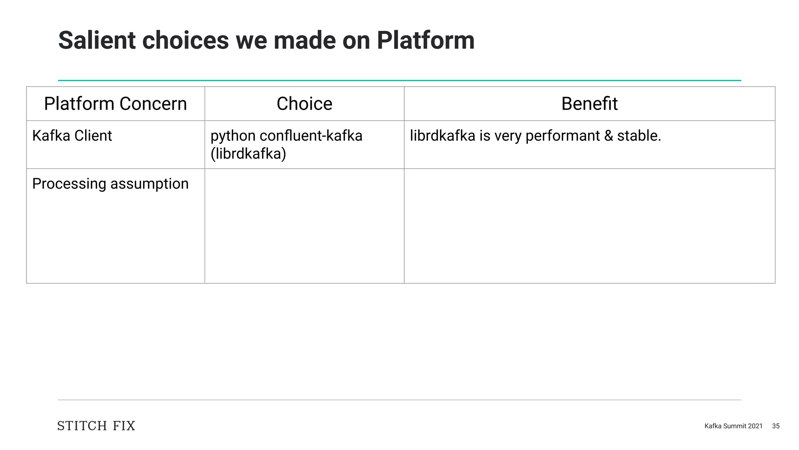Screen dimensions: 799x450
Task: Click the '(librdkafka)' text in Choice column
Action: click(248, 154)
